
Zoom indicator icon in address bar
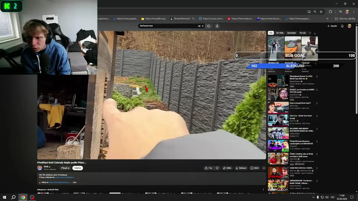coord(315,12)
